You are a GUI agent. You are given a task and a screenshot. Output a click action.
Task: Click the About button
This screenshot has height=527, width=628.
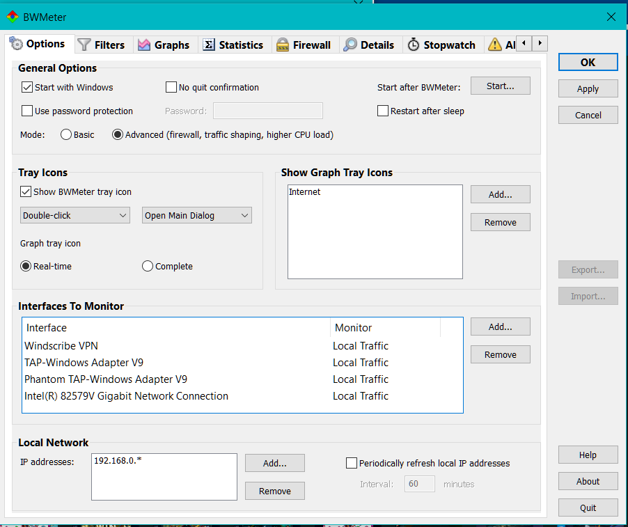click(x=588, y=481)
